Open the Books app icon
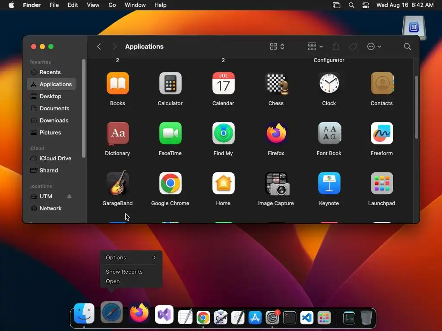Screen dimensions: 442x331 [117, 83]
